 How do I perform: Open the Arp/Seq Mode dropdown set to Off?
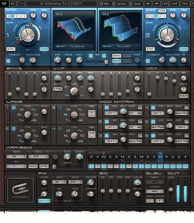pyautogui.click(x=16, y=157)
